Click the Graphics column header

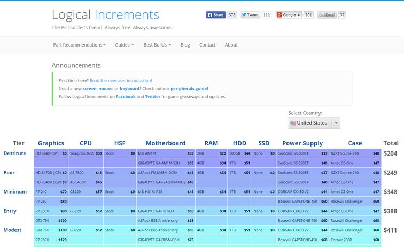(x=51, y=143)
